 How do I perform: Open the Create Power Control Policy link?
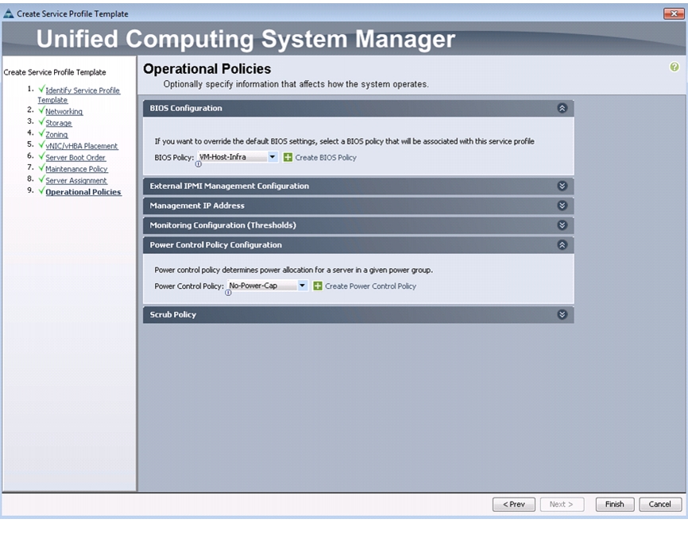(370, 286)
